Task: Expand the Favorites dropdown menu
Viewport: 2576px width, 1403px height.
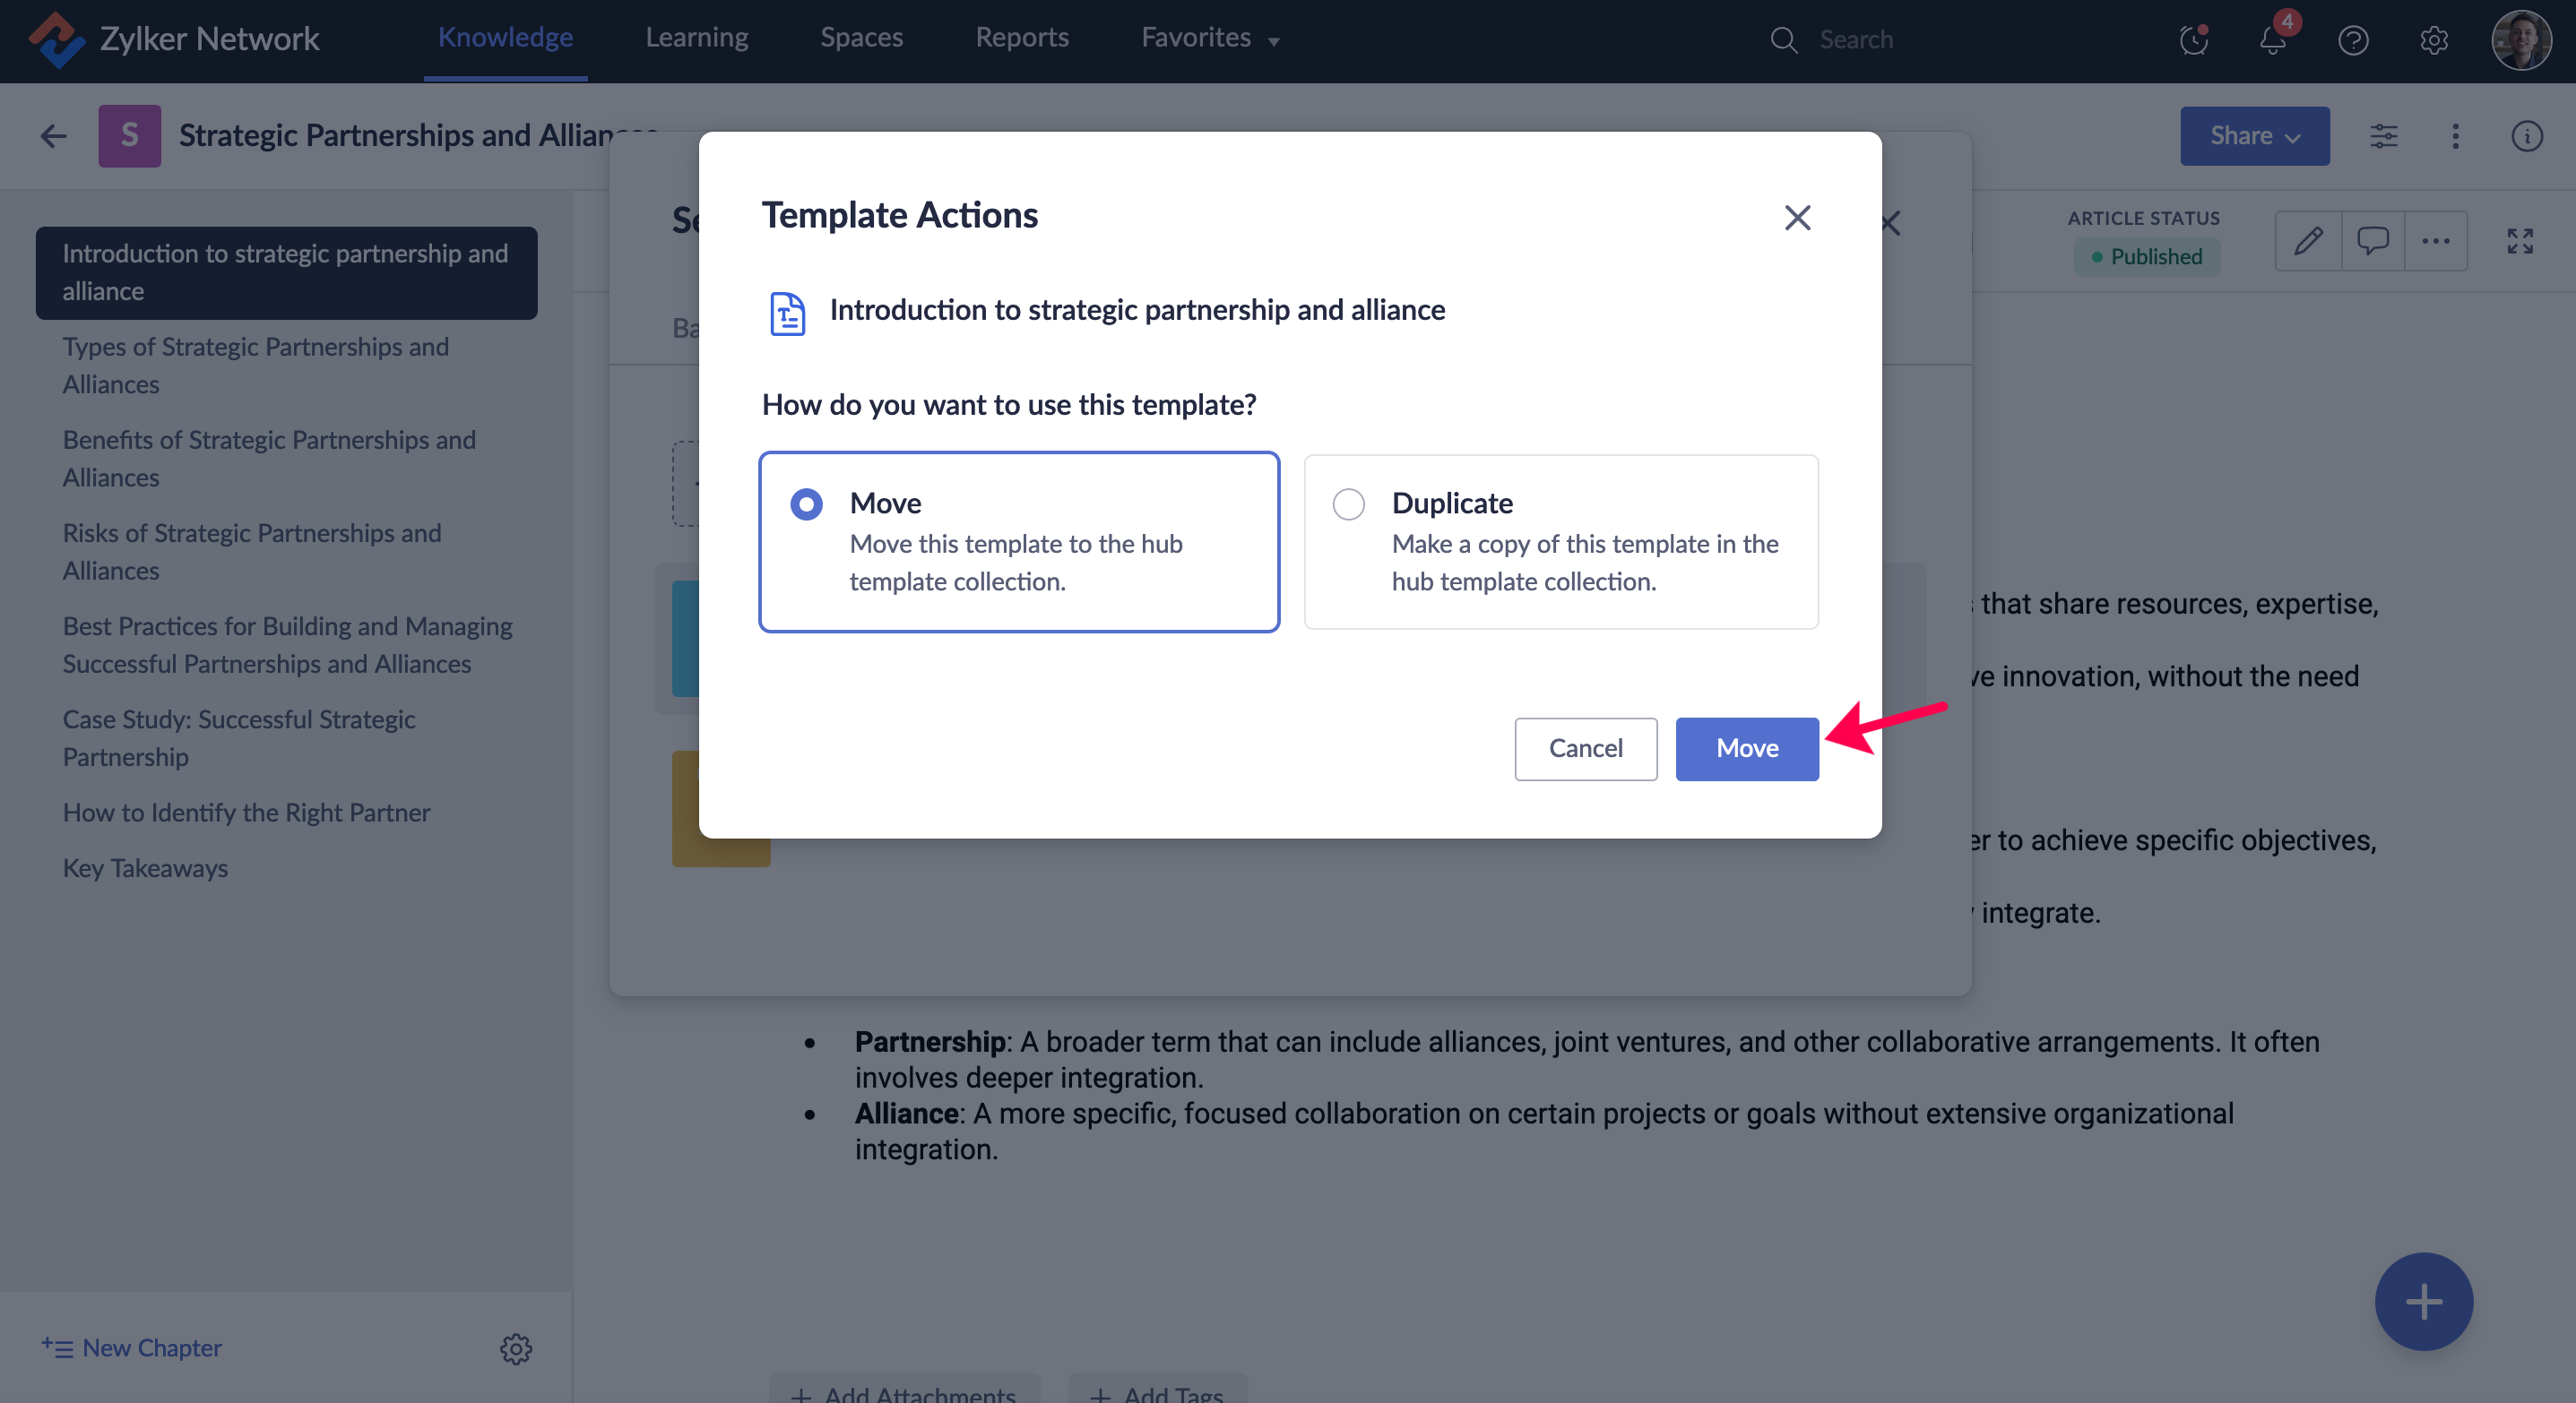Action: click(1210, 38)
